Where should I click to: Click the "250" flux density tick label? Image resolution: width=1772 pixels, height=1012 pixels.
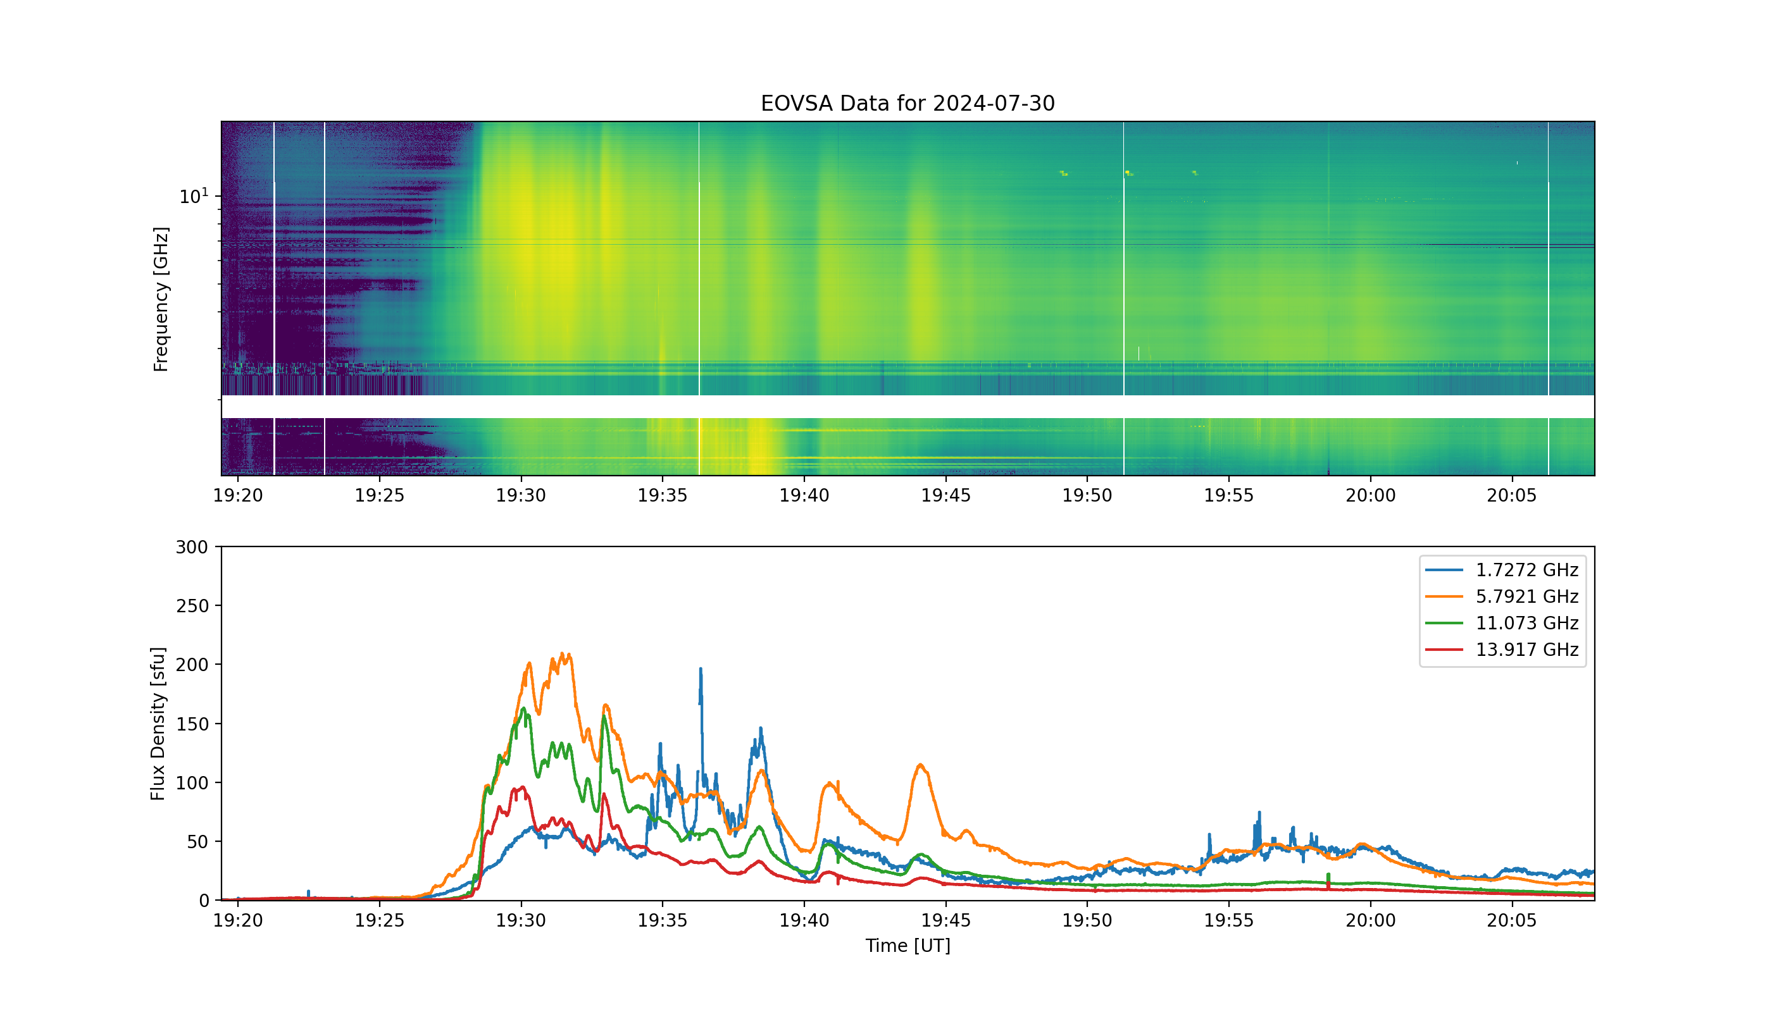point(192,606)
